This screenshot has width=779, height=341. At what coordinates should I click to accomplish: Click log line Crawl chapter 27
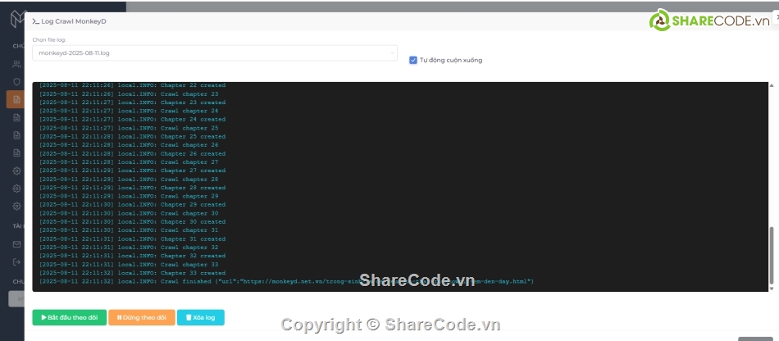tap(129, 162)
